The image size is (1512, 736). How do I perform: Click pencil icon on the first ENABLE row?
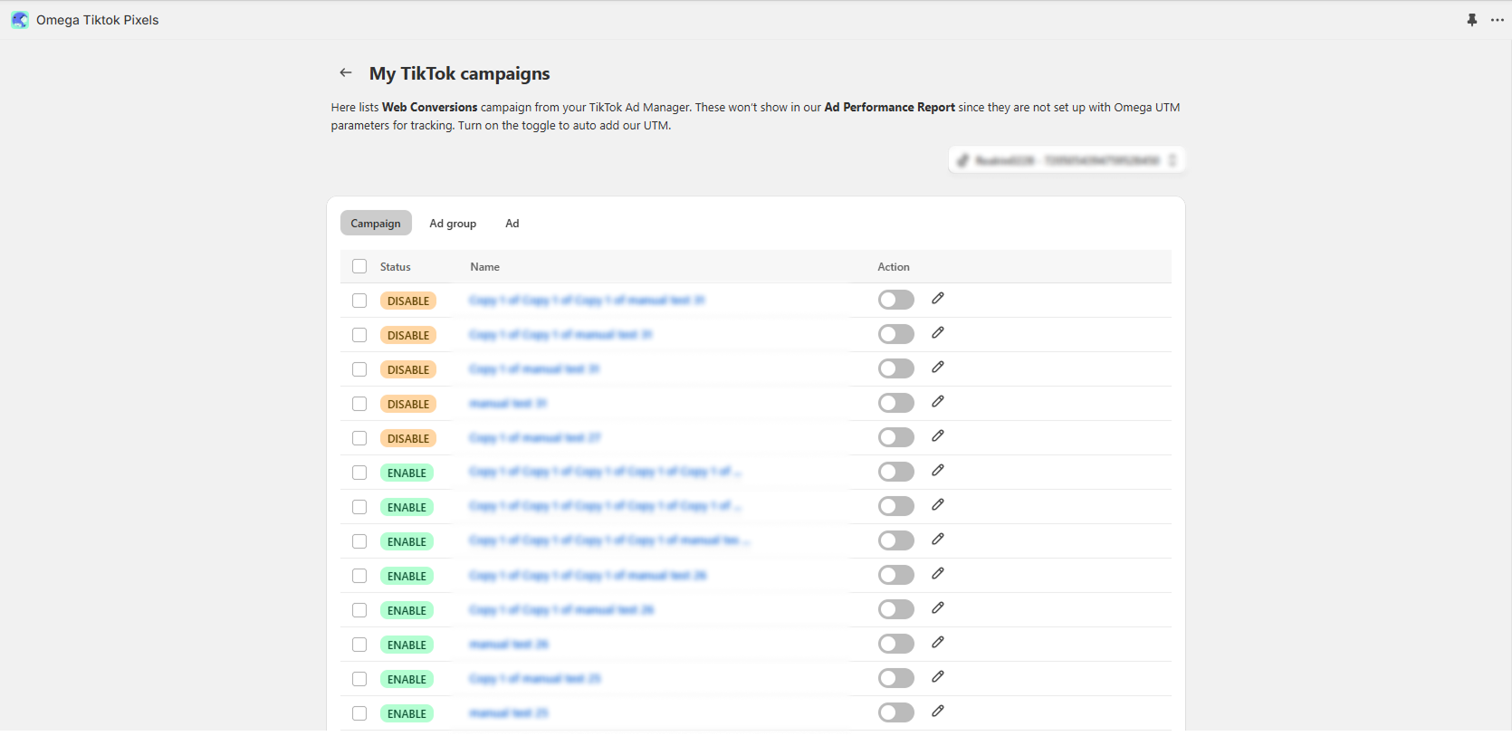pos(938,471)
